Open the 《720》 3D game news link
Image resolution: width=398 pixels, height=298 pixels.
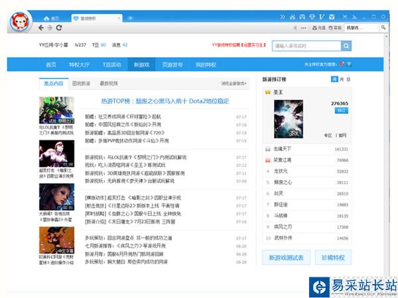125,132
